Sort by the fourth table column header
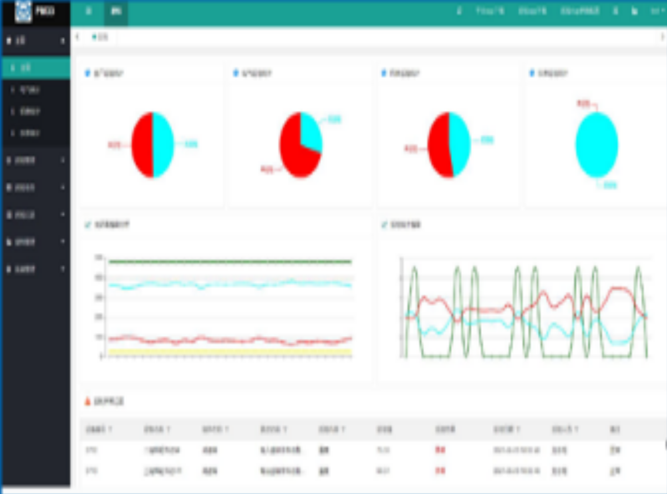 point(274,429)
